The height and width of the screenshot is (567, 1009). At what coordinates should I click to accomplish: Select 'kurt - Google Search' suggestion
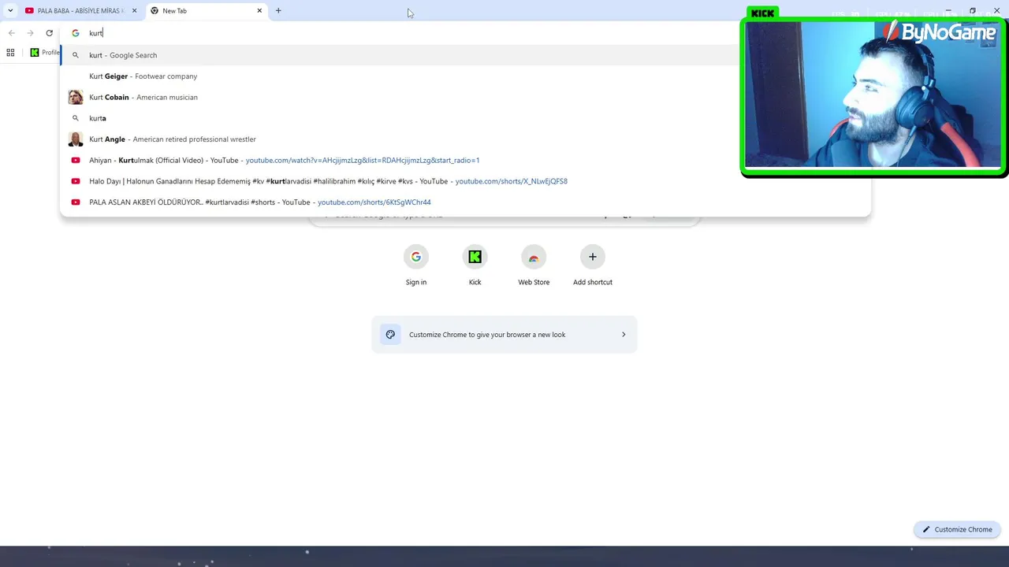click(465, 55)
